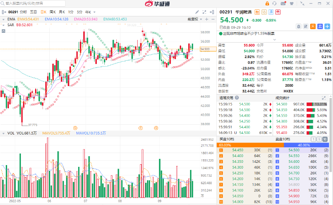Click the MAVOL5:755.4万 label
The height and width of the screenshot is (205, 333).
pyautogui.click(x=56, y=133)
